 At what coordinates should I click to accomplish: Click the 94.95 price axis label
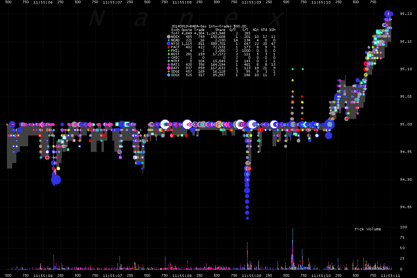[407, 152]
